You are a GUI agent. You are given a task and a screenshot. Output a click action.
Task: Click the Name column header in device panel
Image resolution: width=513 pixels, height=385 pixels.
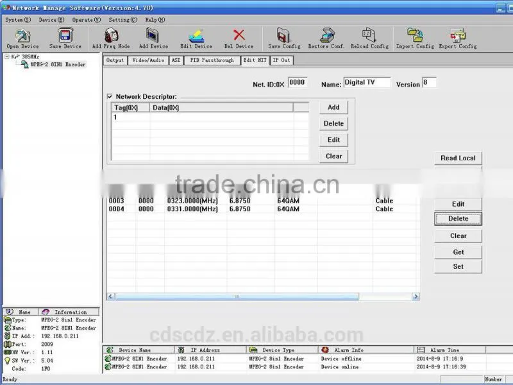click(21, 312)
